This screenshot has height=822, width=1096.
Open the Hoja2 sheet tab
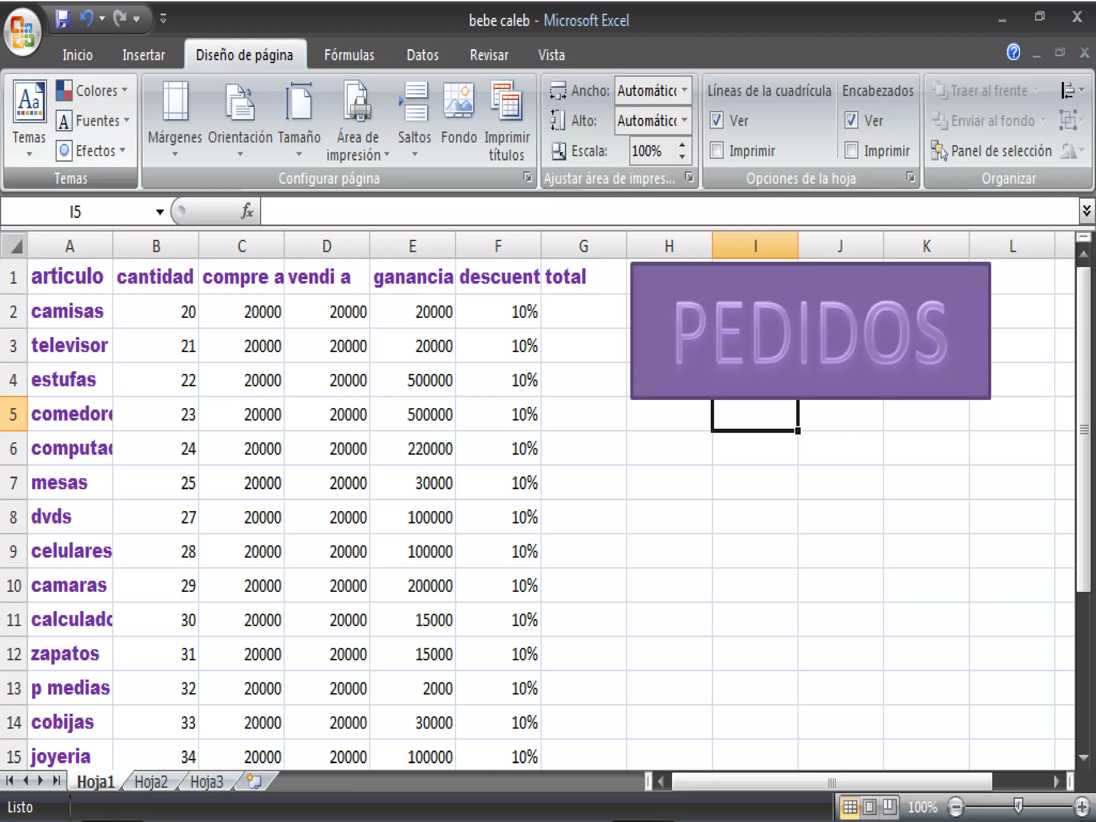[x=151, y=782]
